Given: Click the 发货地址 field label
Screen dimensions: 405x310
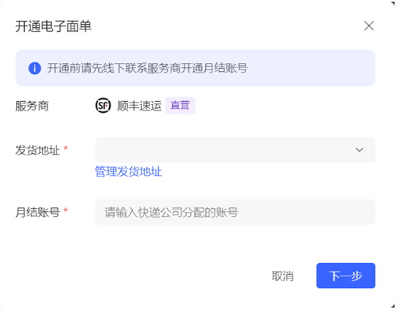Looking at the screenshot, I should coord(37,150).
